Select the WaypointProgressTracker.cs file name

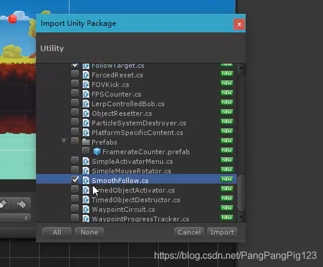tap(140, 219)
